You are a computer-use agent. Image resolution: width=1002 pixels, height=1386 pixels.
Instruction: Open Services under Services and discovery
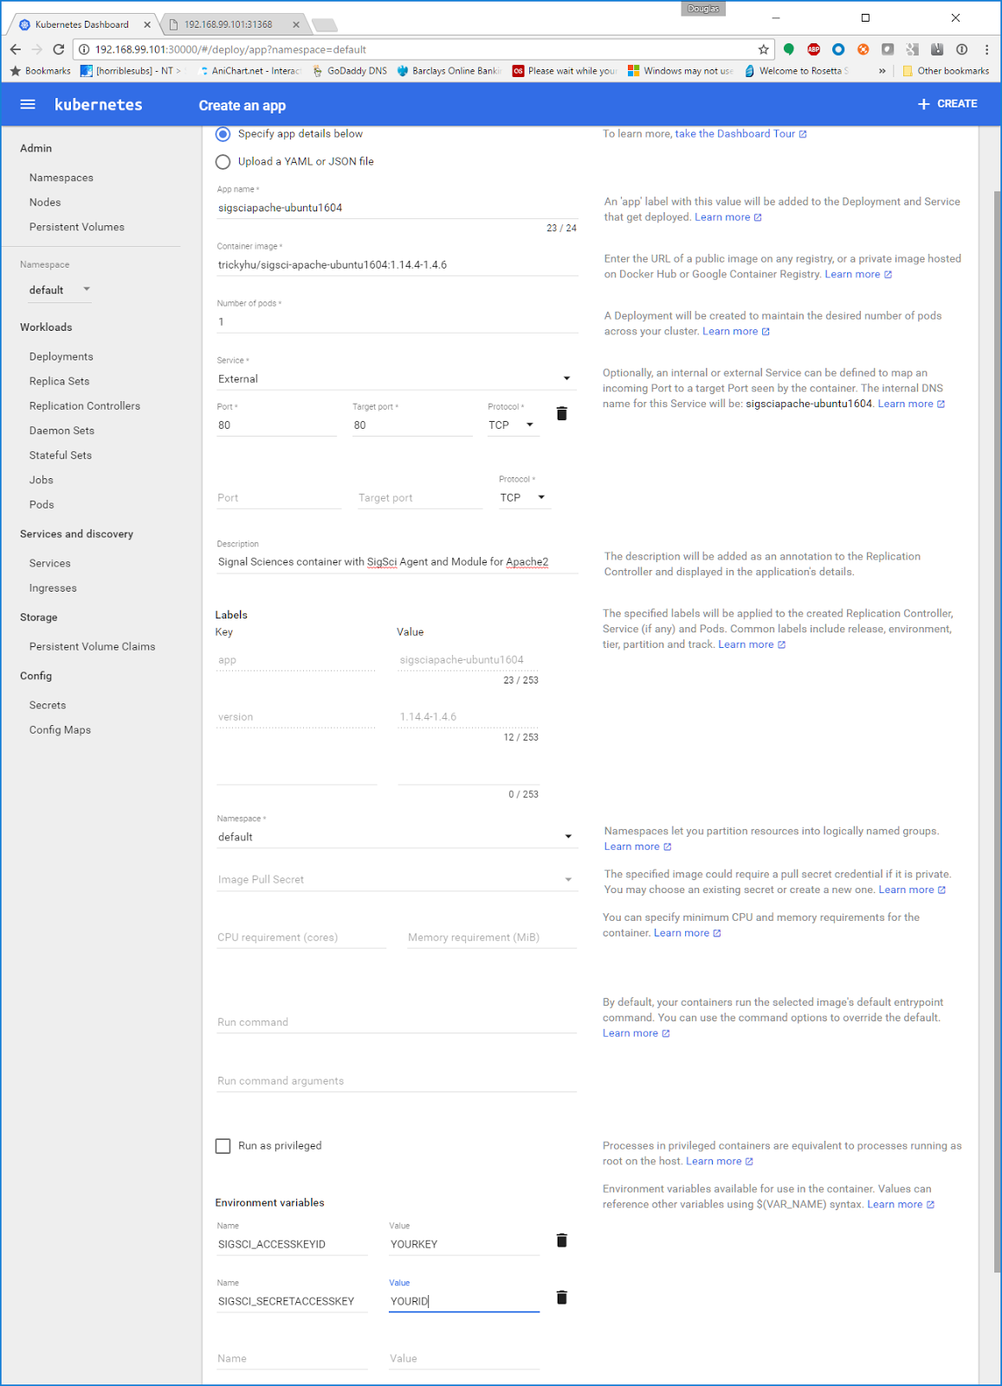coord(50,563)
